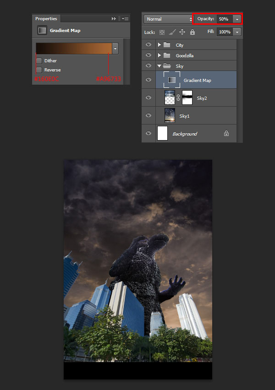Enable the Dither checkbox
275x390 pixels.
pos(39,61)
